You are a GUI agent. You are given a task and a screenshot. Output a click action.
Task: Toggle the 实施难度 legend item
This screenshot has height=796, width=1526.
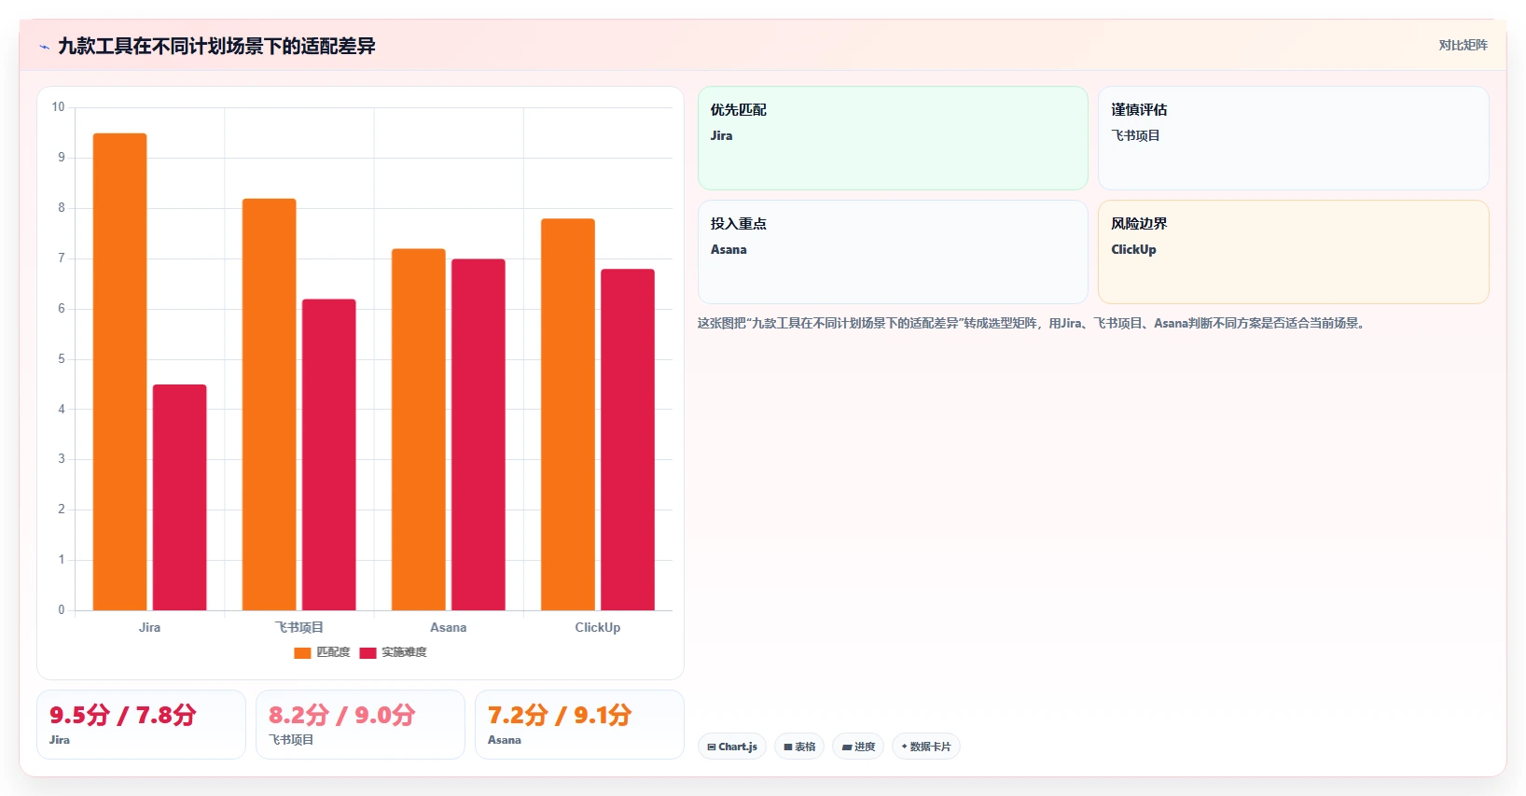[x=393, y=652]
